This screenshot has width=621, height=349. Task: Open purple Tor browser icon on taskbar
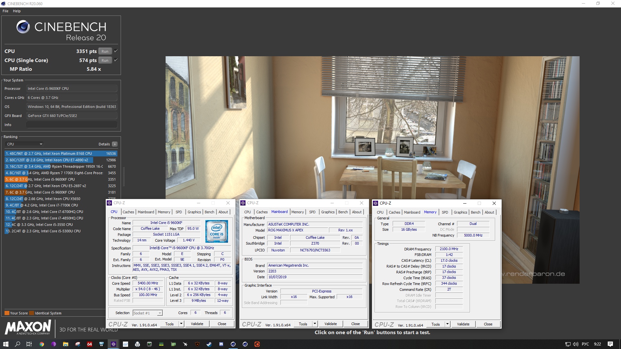(x=54, y=344)
